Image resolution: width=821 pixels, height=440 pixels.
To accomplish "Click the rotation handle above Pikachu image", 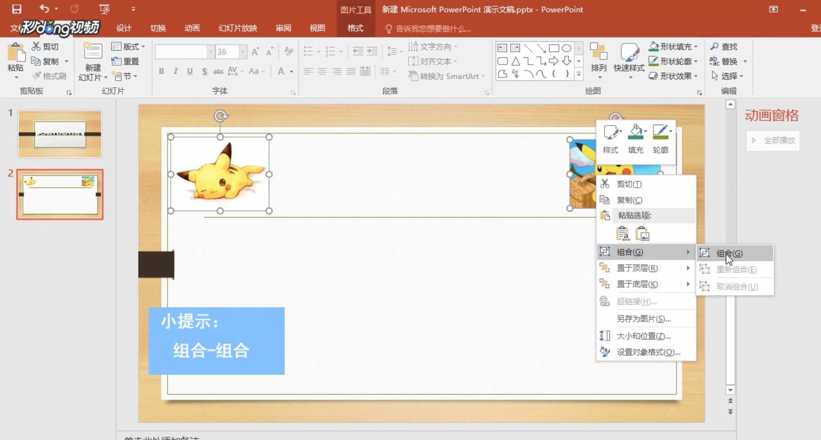I will [x=220, y=116].
